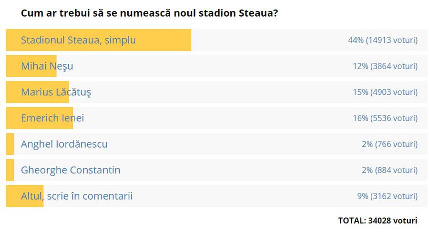Click the yellow bar for Stadionul Steaua
This screenshot has height=232, width=429.
click(99, 40)
